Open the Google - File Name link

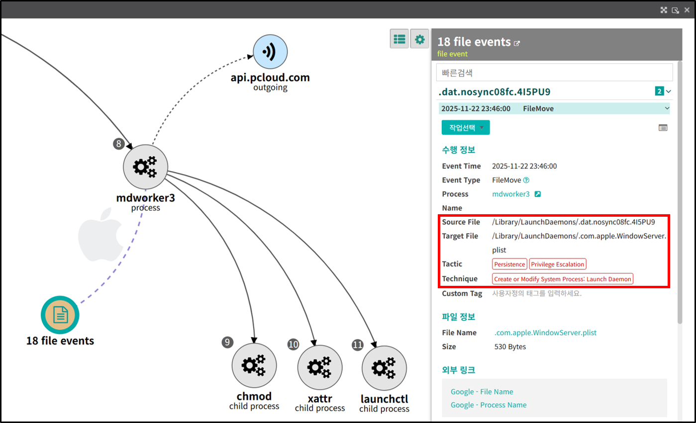482,392
